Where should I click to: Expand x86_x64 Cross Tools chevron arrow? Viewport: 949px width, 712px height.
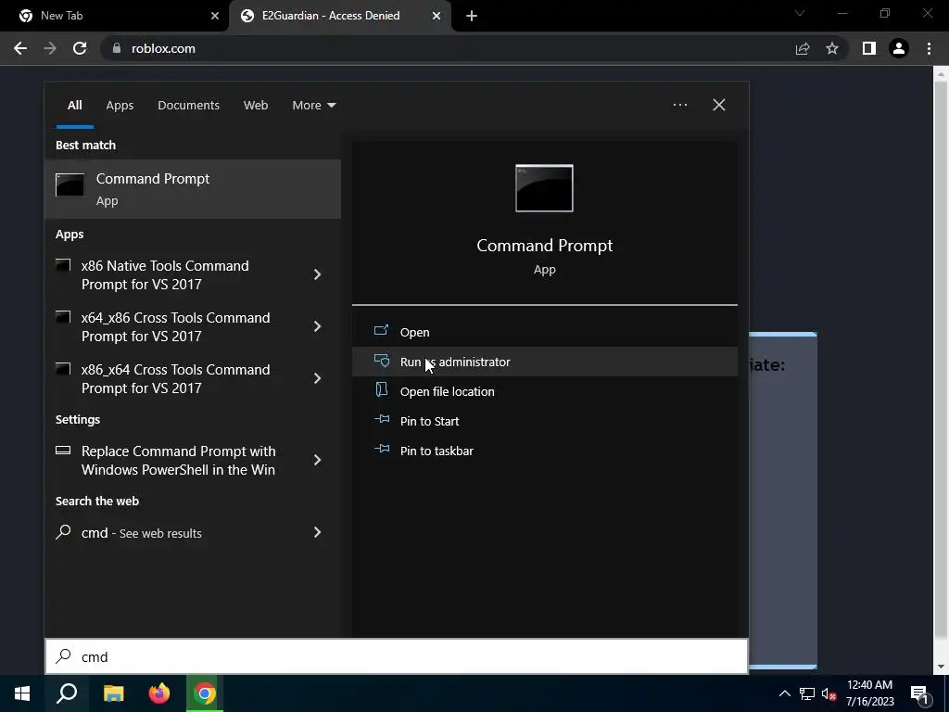[x=317, y=378]
